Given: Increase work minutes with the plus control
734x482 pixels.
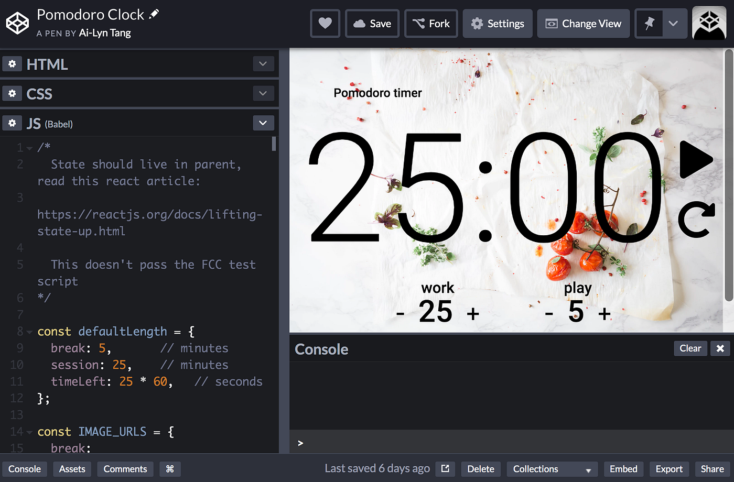Looking at the screenshot, I should pos(473,313).
